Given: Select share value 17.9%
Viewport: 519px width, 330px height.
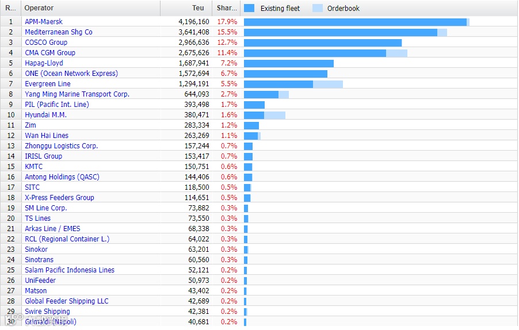Looking at the screenshot, I should tap(227, 22).
